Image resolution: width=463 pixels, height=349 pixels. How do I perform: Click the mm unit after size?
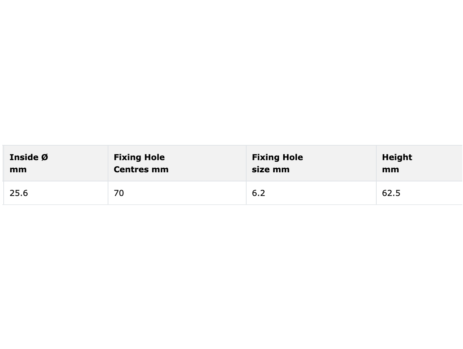click(x=281, y=169)
